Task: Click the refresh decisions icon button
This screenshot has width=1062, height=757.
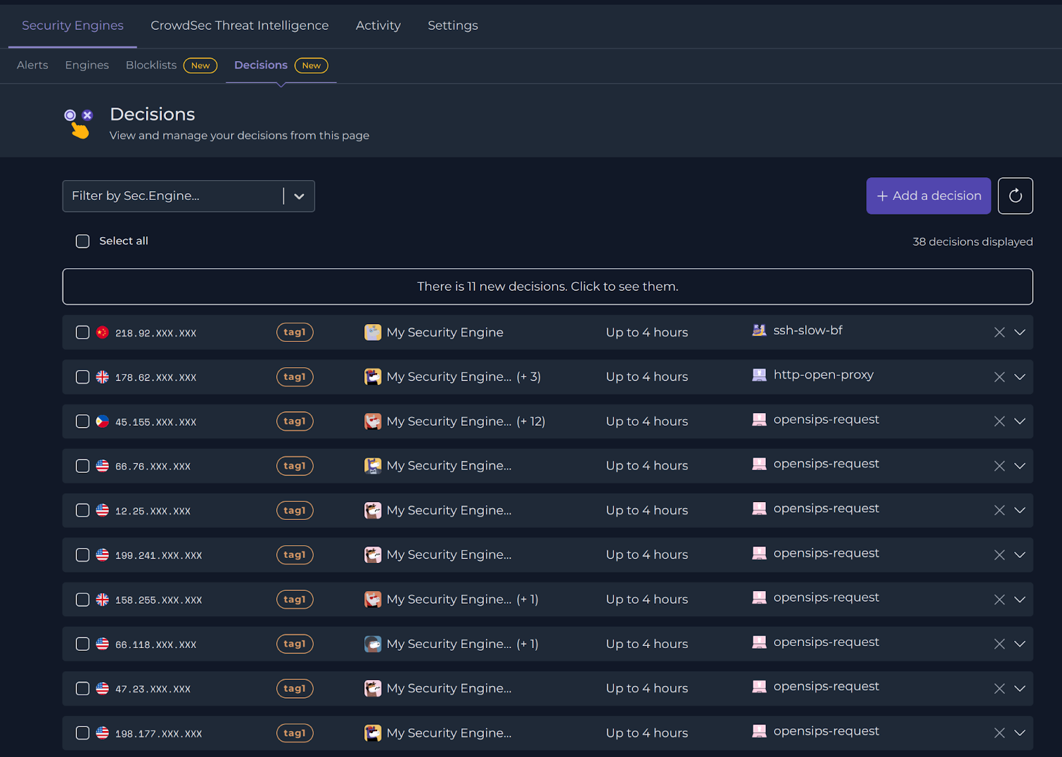Action: (1015, 196)
